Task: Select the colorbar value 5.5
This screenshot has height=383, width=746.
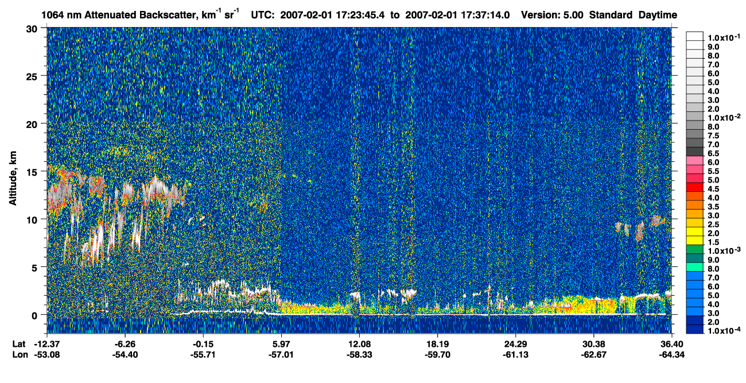Action: pos(714,171)
